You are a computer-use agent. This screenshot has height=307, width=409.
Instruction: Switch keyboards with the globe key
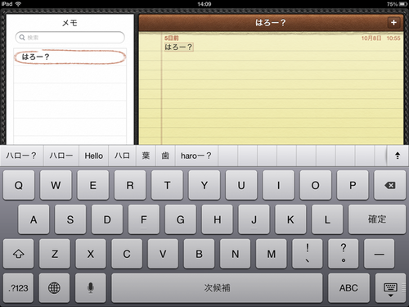tap(54, 288)
